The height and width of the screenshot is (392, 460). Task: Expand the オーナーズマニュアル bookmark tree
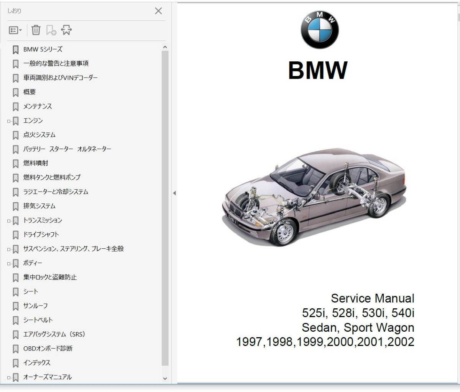9,377
